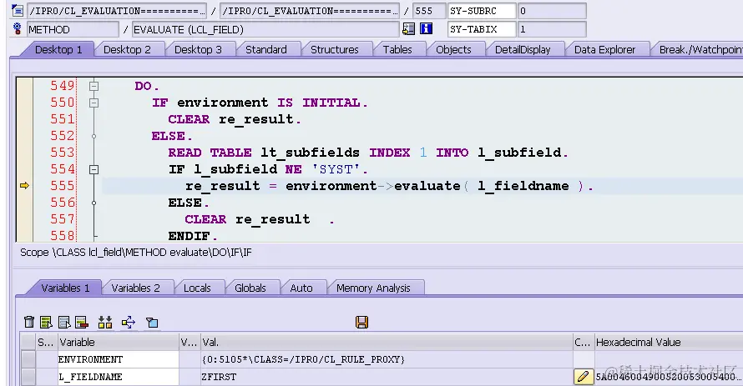Select the L_FIELDNAME row selector button

coord(28,377)
